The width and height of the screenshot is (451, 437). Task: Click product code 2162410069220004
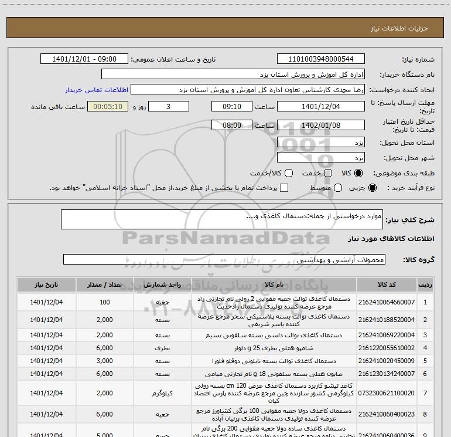[x=387, y=335]
